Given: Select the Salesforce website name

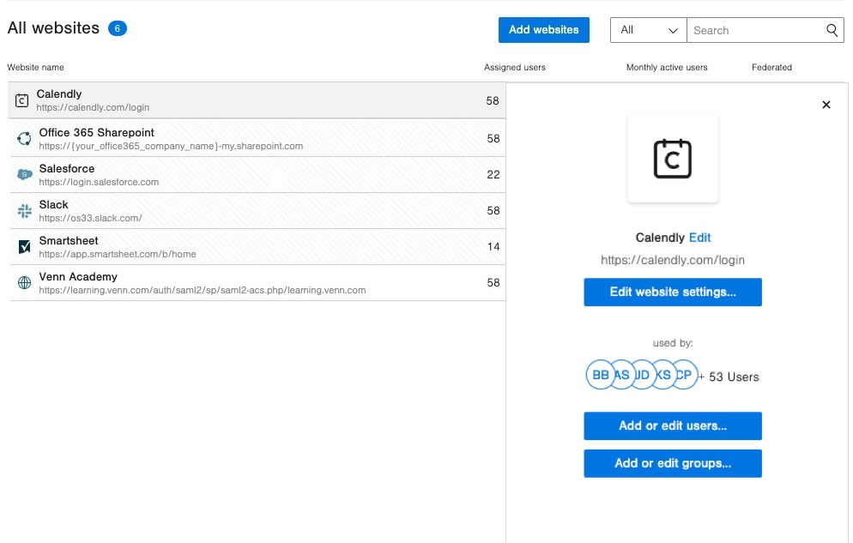Looking at the screenshot, I should pos(66,168).
